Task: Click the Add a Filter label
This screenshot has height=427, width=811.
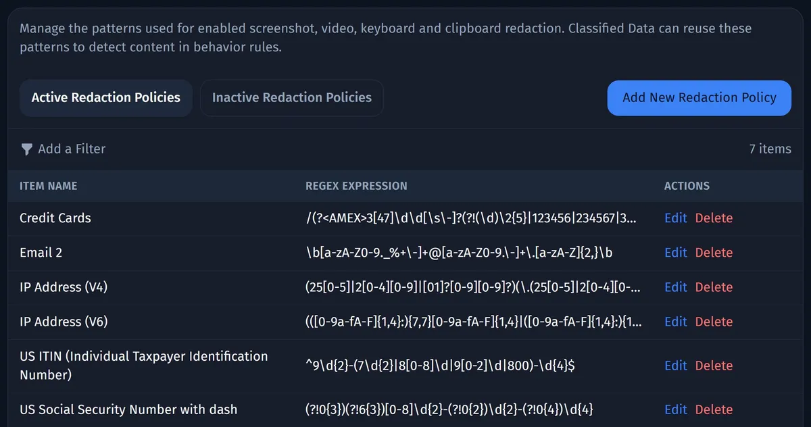Action: point(72,149)
